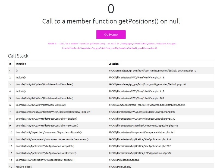217x168 pixels.
Task: Click the Go Home button
Action: pos(111,34)
